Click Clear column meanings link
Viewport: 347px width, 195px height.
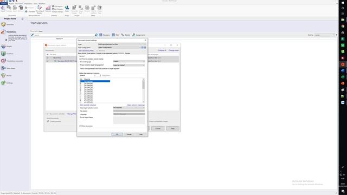tap(136, 105)
